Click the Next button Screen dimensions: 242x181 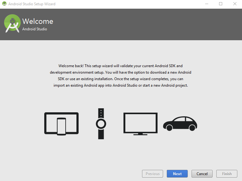tap(177, 174)
